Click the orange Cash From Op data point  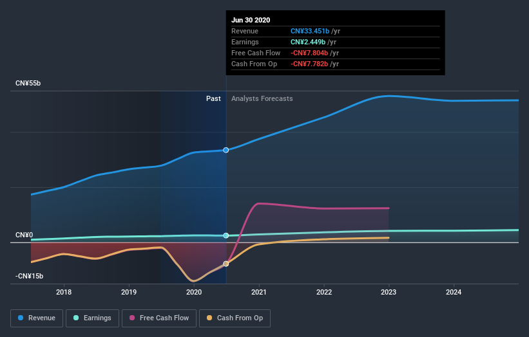226,264
